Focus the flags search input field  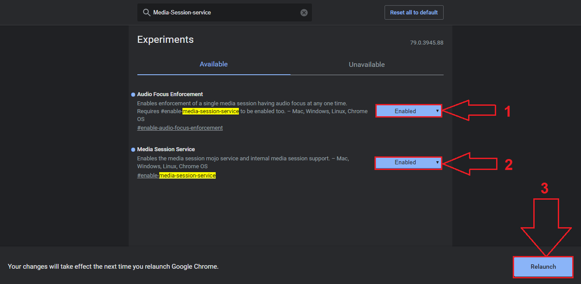coord(223,13)
